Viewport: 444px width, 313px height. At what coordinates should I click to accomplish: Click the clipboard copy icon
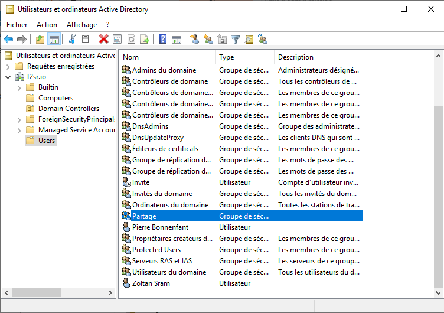pyautogui.click(x=86, y=39)
